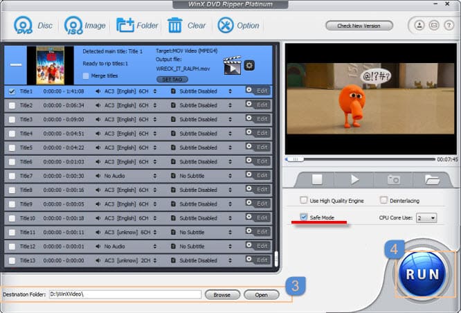Enable Use High Quality Engine
This screenshot has height=313, width=461.
click(x=303, y=200)
